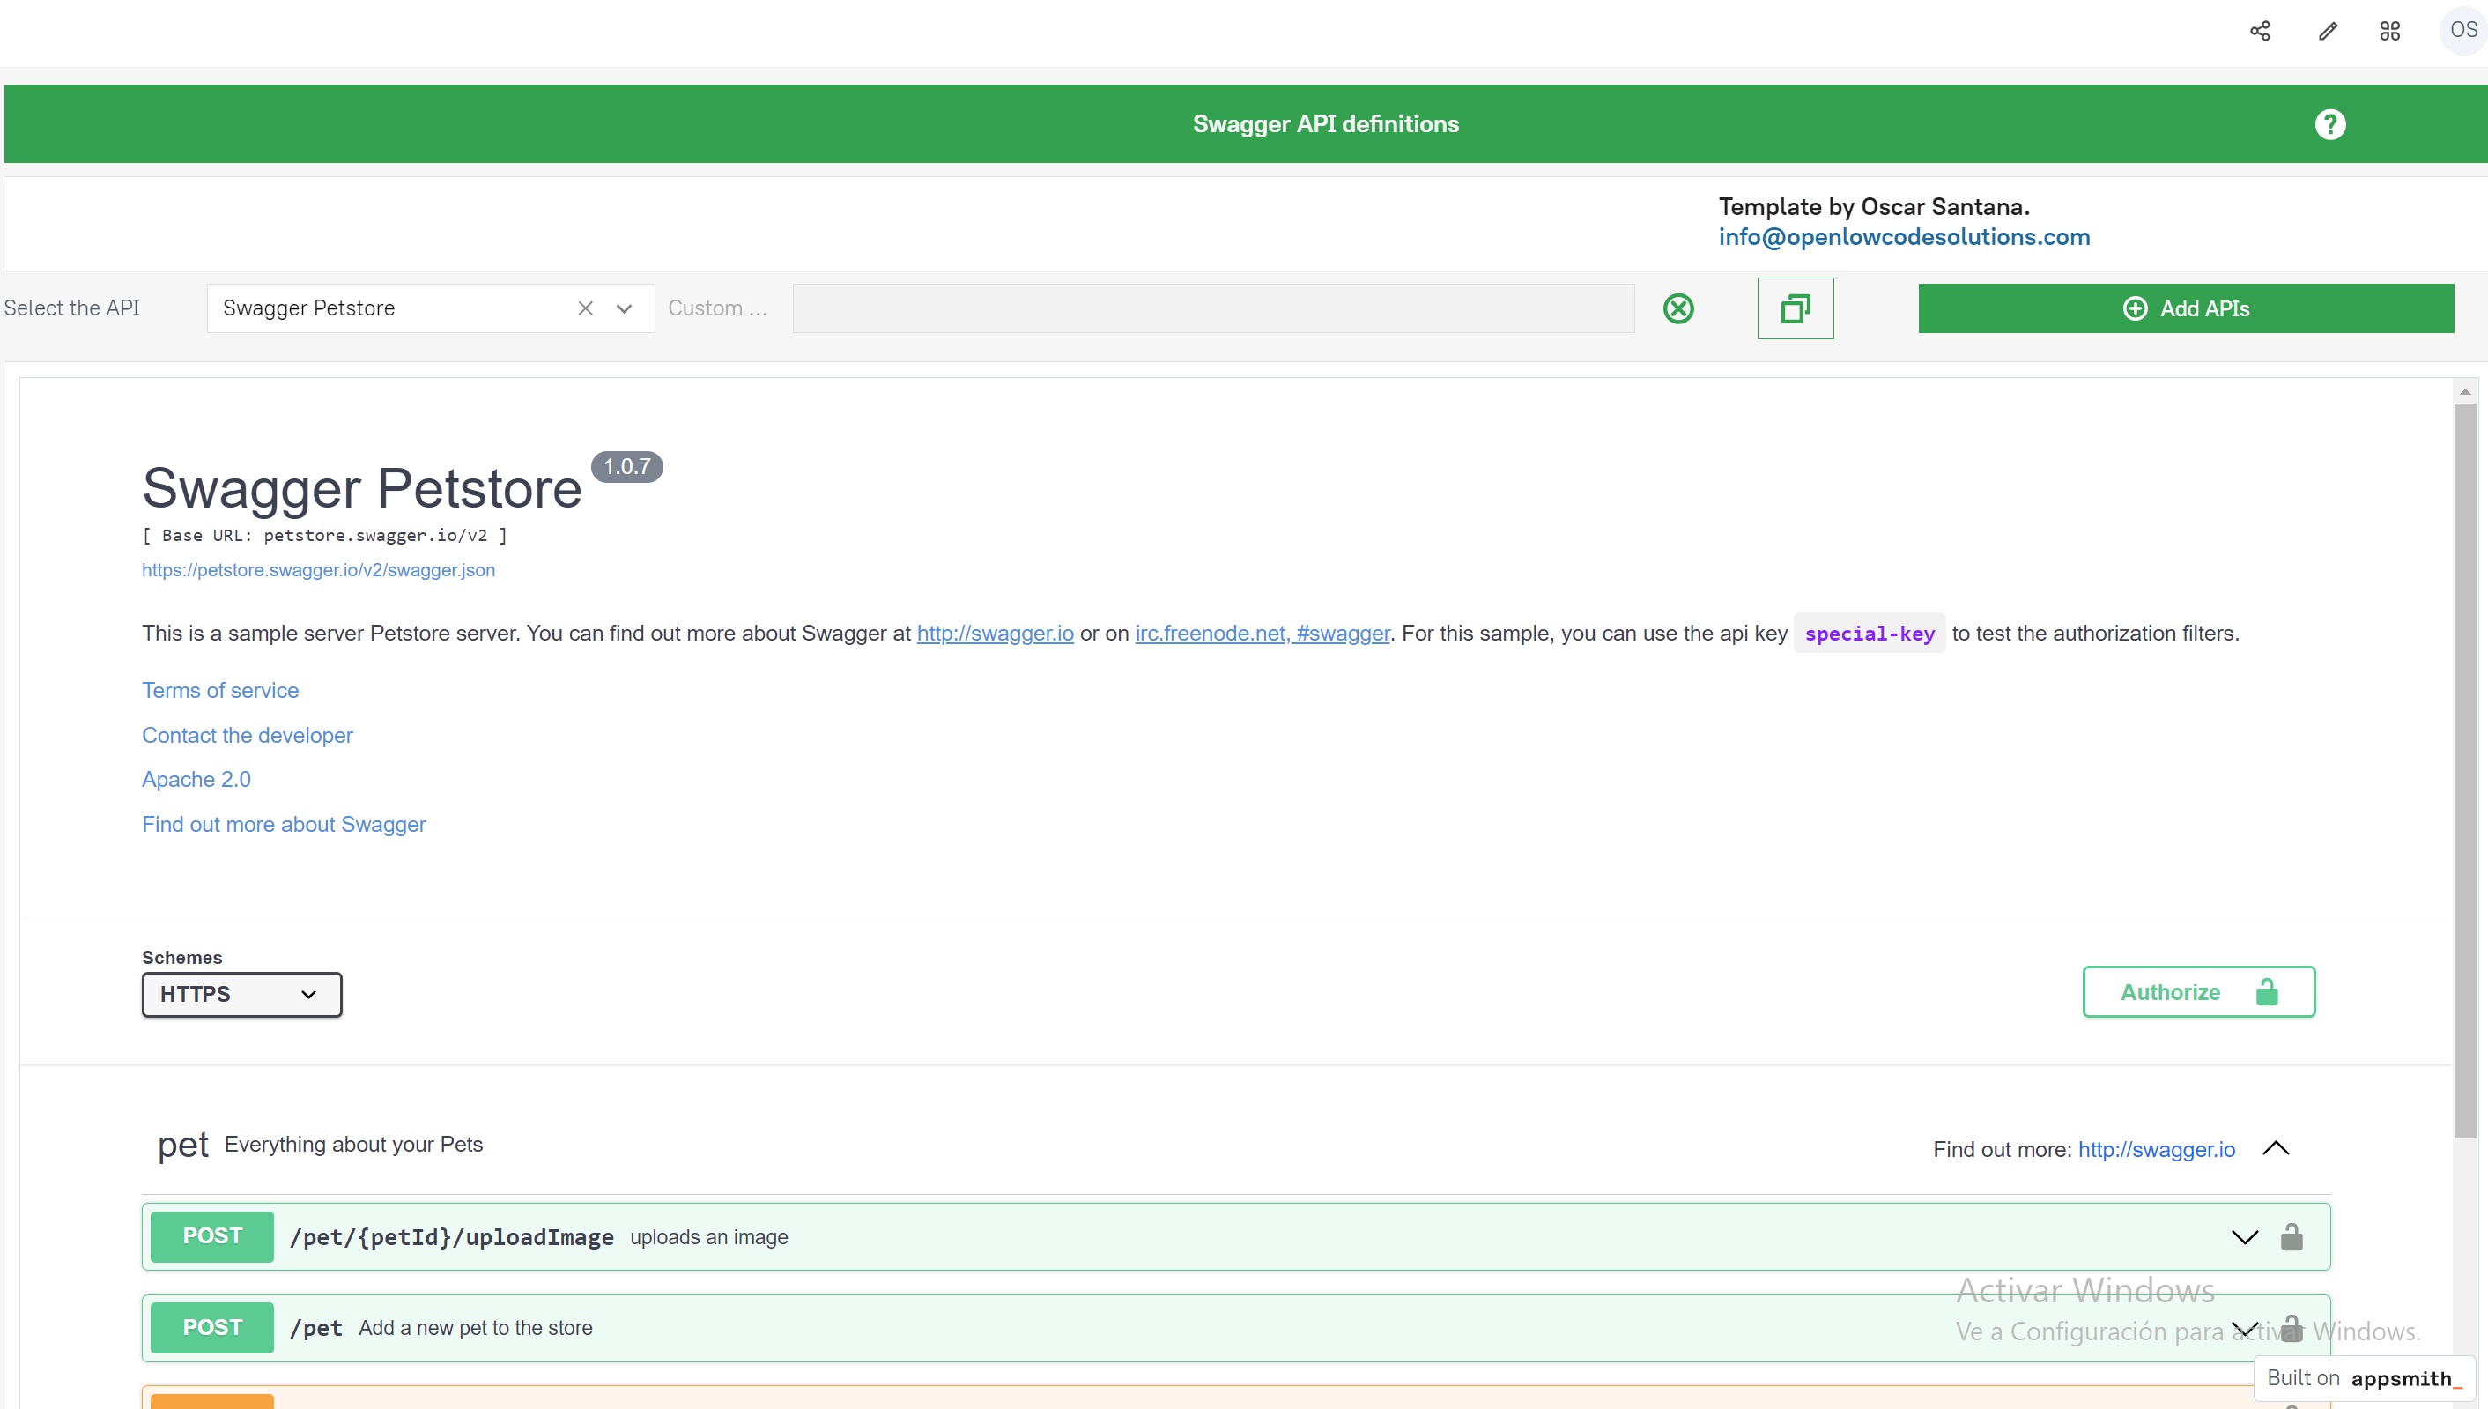The height and width of the screenshot is (1409, 2488).
Task: Expand POST /pet Add a new pet
Action: pyautogui.click(x=474, y=1328)
